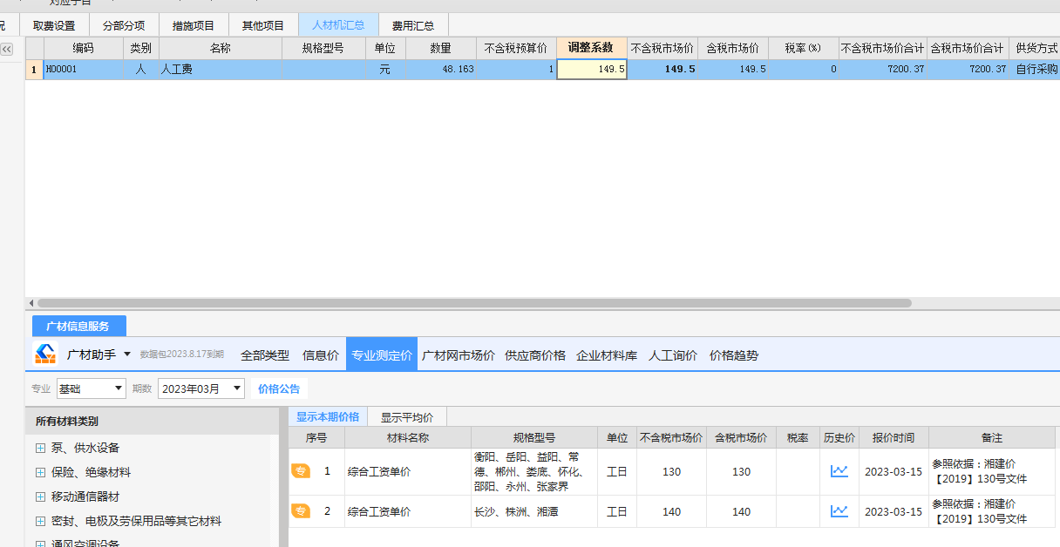Expand 密封、电极及劳保用品等其它材料 category
The width and height of the screenshot is (1060, 547).
pyautogui.click(x=40, y=521)
